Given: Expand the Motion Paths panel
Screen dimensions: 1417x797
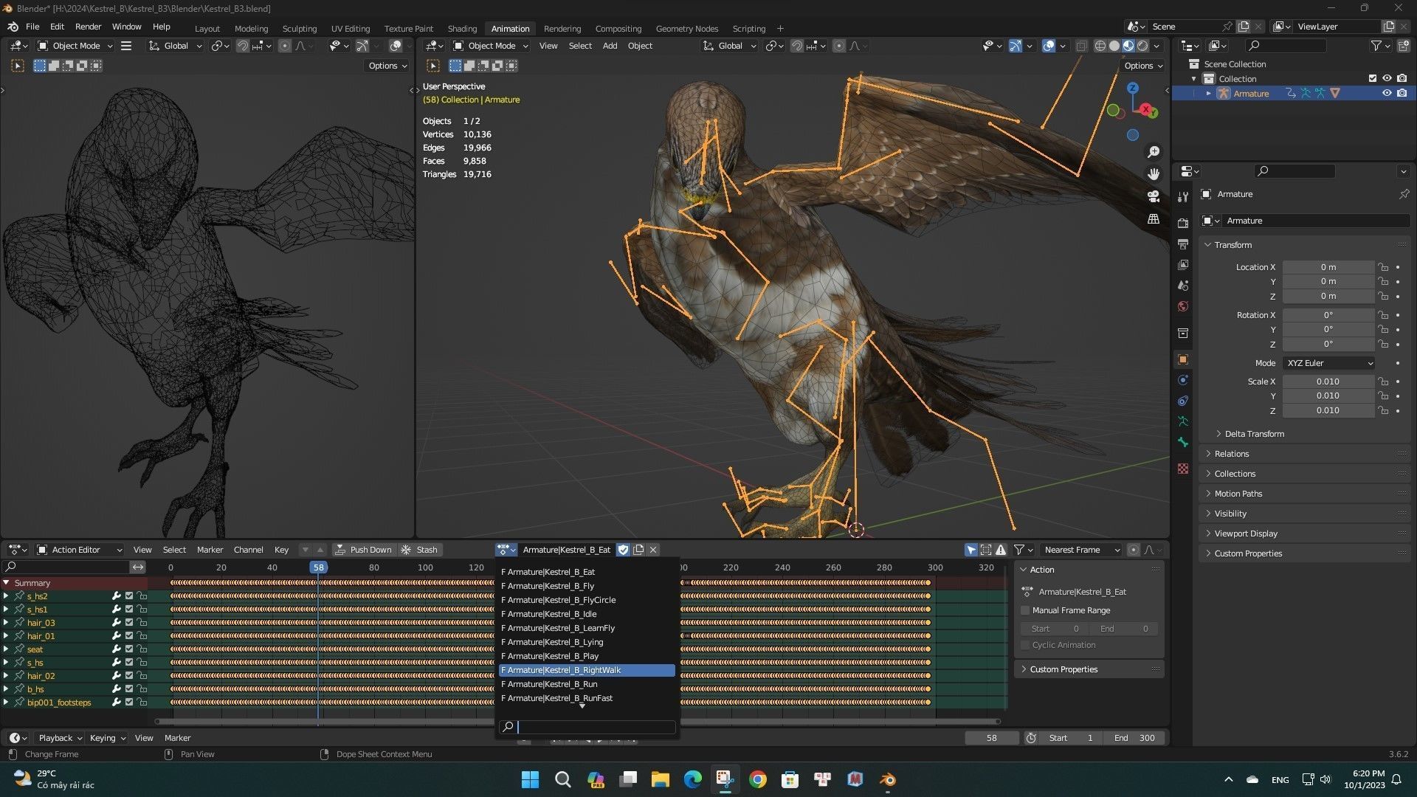Looking at the screenshot, I should 1238,494.
